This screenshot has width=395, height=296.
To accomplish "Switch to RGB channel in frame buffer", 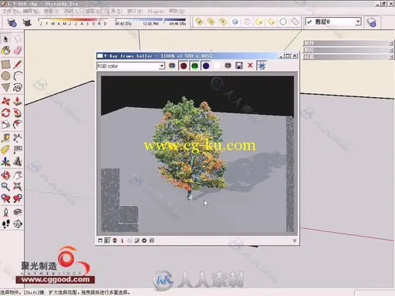I will pyautogui.click(x=172, y=66).
